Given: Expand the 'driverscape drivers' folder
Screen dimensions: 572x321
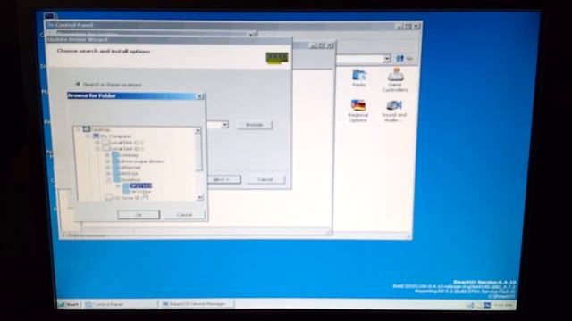Looking at the screenshot, I should [107, 161].
